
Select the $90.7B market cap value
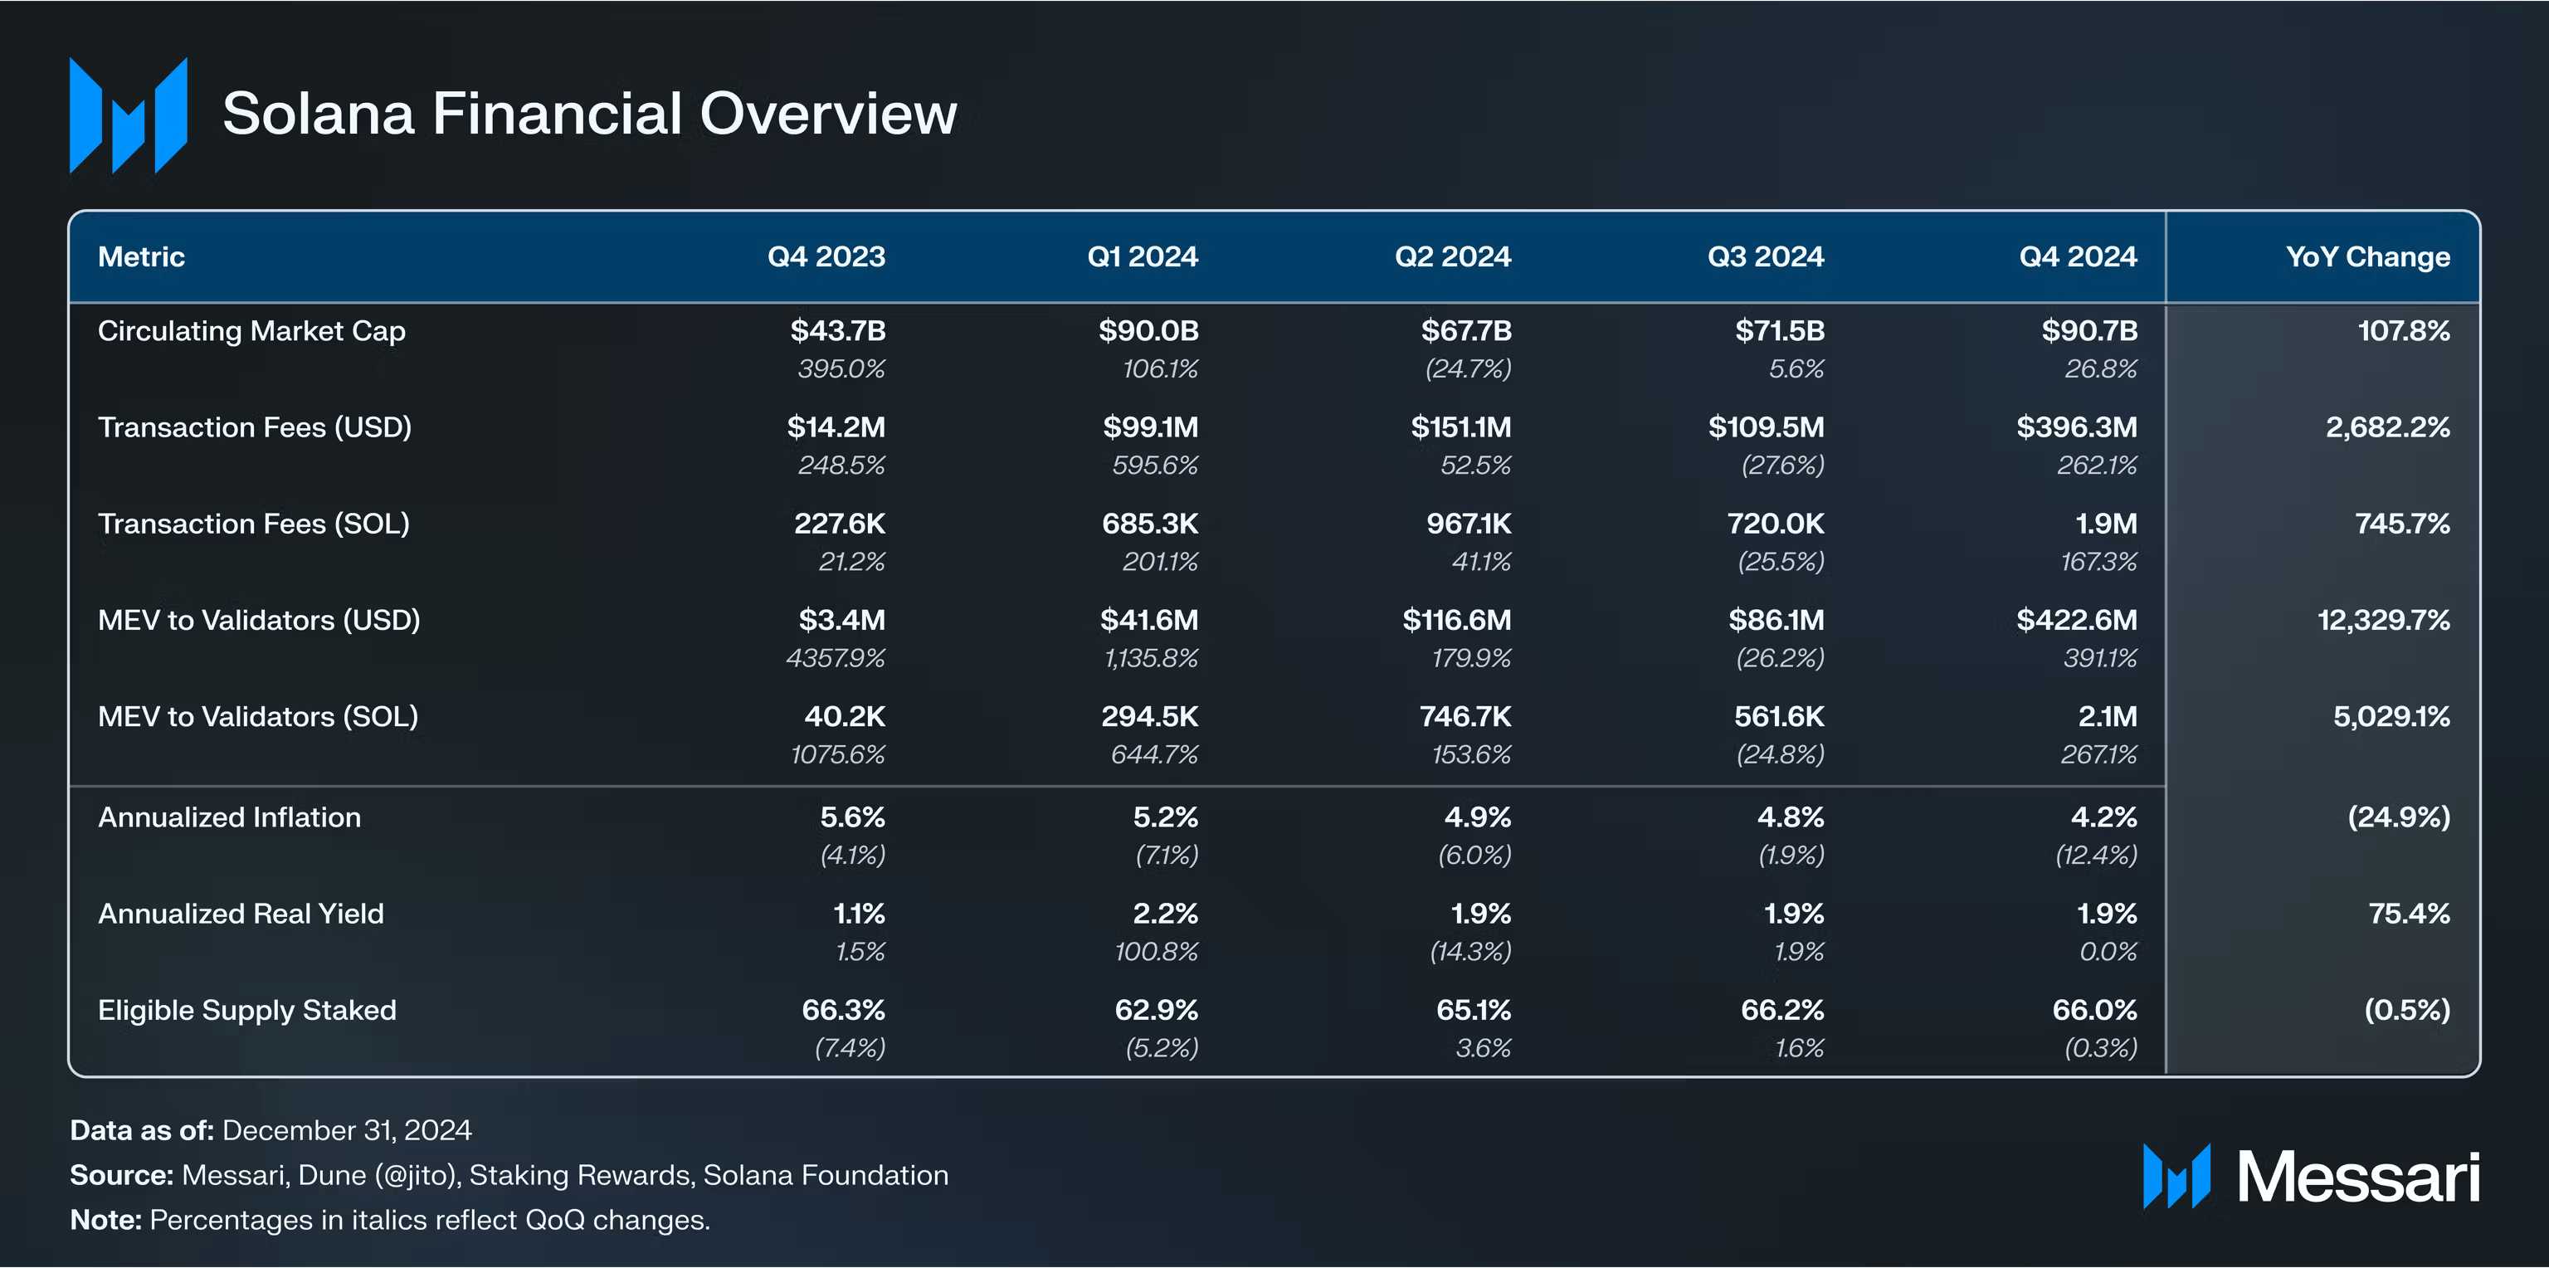tap(2090, 330)
